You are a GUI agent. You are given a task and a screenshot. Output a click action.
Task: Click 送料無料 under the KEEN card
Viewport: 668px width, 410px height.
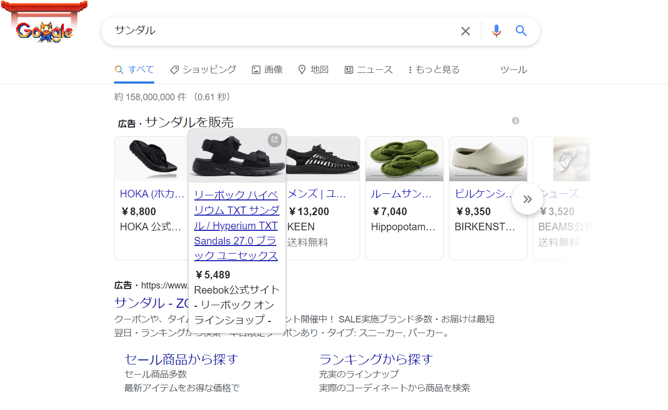point(308,242)
